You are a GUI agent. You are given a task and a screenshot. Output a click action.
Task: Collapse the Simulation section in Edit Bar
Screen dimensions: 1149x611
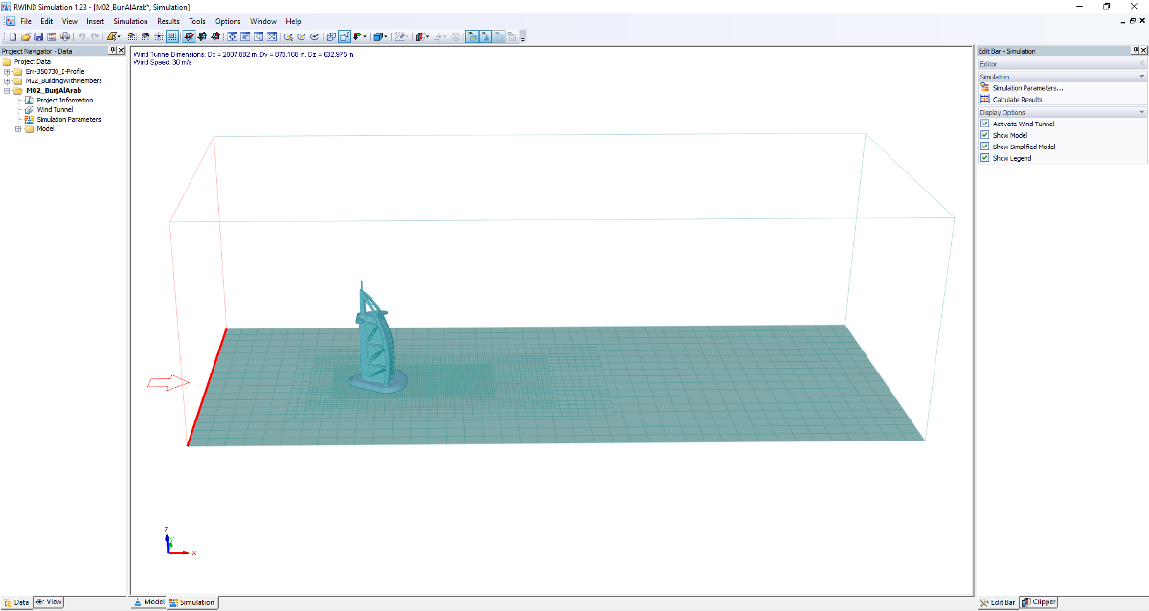(x=1141, y=76)
